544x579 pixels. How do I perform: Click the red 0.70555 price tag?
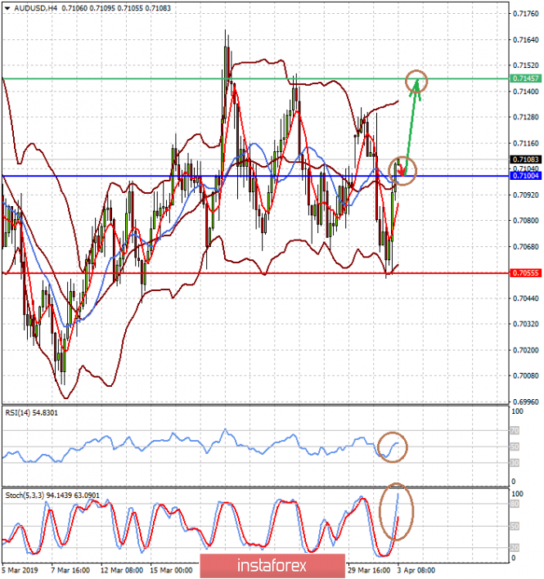click(x=524, y=273)
